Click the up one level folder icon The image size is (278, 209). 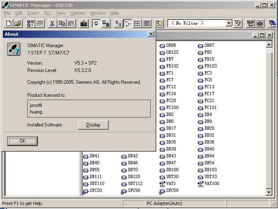pyautogui.click(x=159, y=24)
